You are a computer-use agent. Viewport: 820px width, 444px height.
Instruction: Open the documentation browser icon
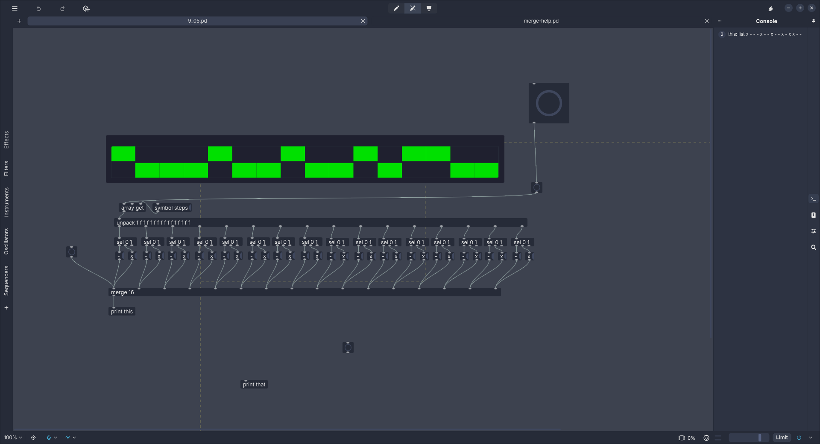click(x=813, y=215)
